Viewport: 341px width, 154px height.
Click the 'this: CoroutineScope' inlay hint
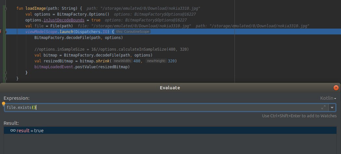pos(133,32)
